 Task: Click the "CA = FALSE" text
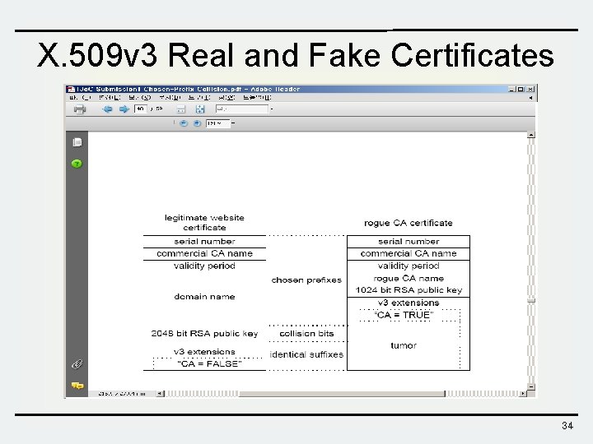209,363
